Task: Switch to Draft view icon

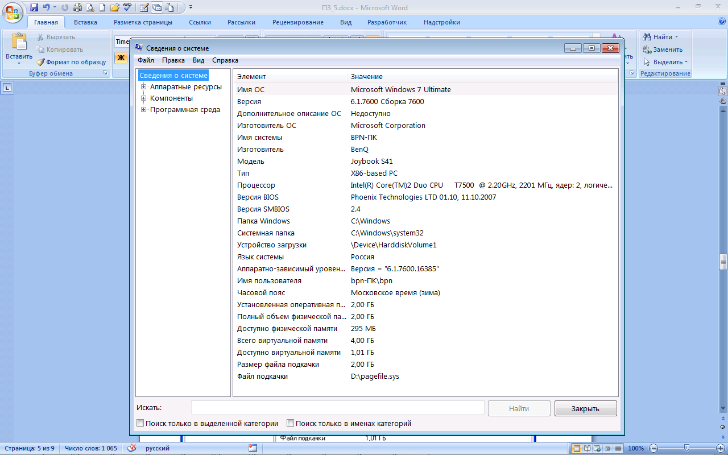Action: pos(618,448)
